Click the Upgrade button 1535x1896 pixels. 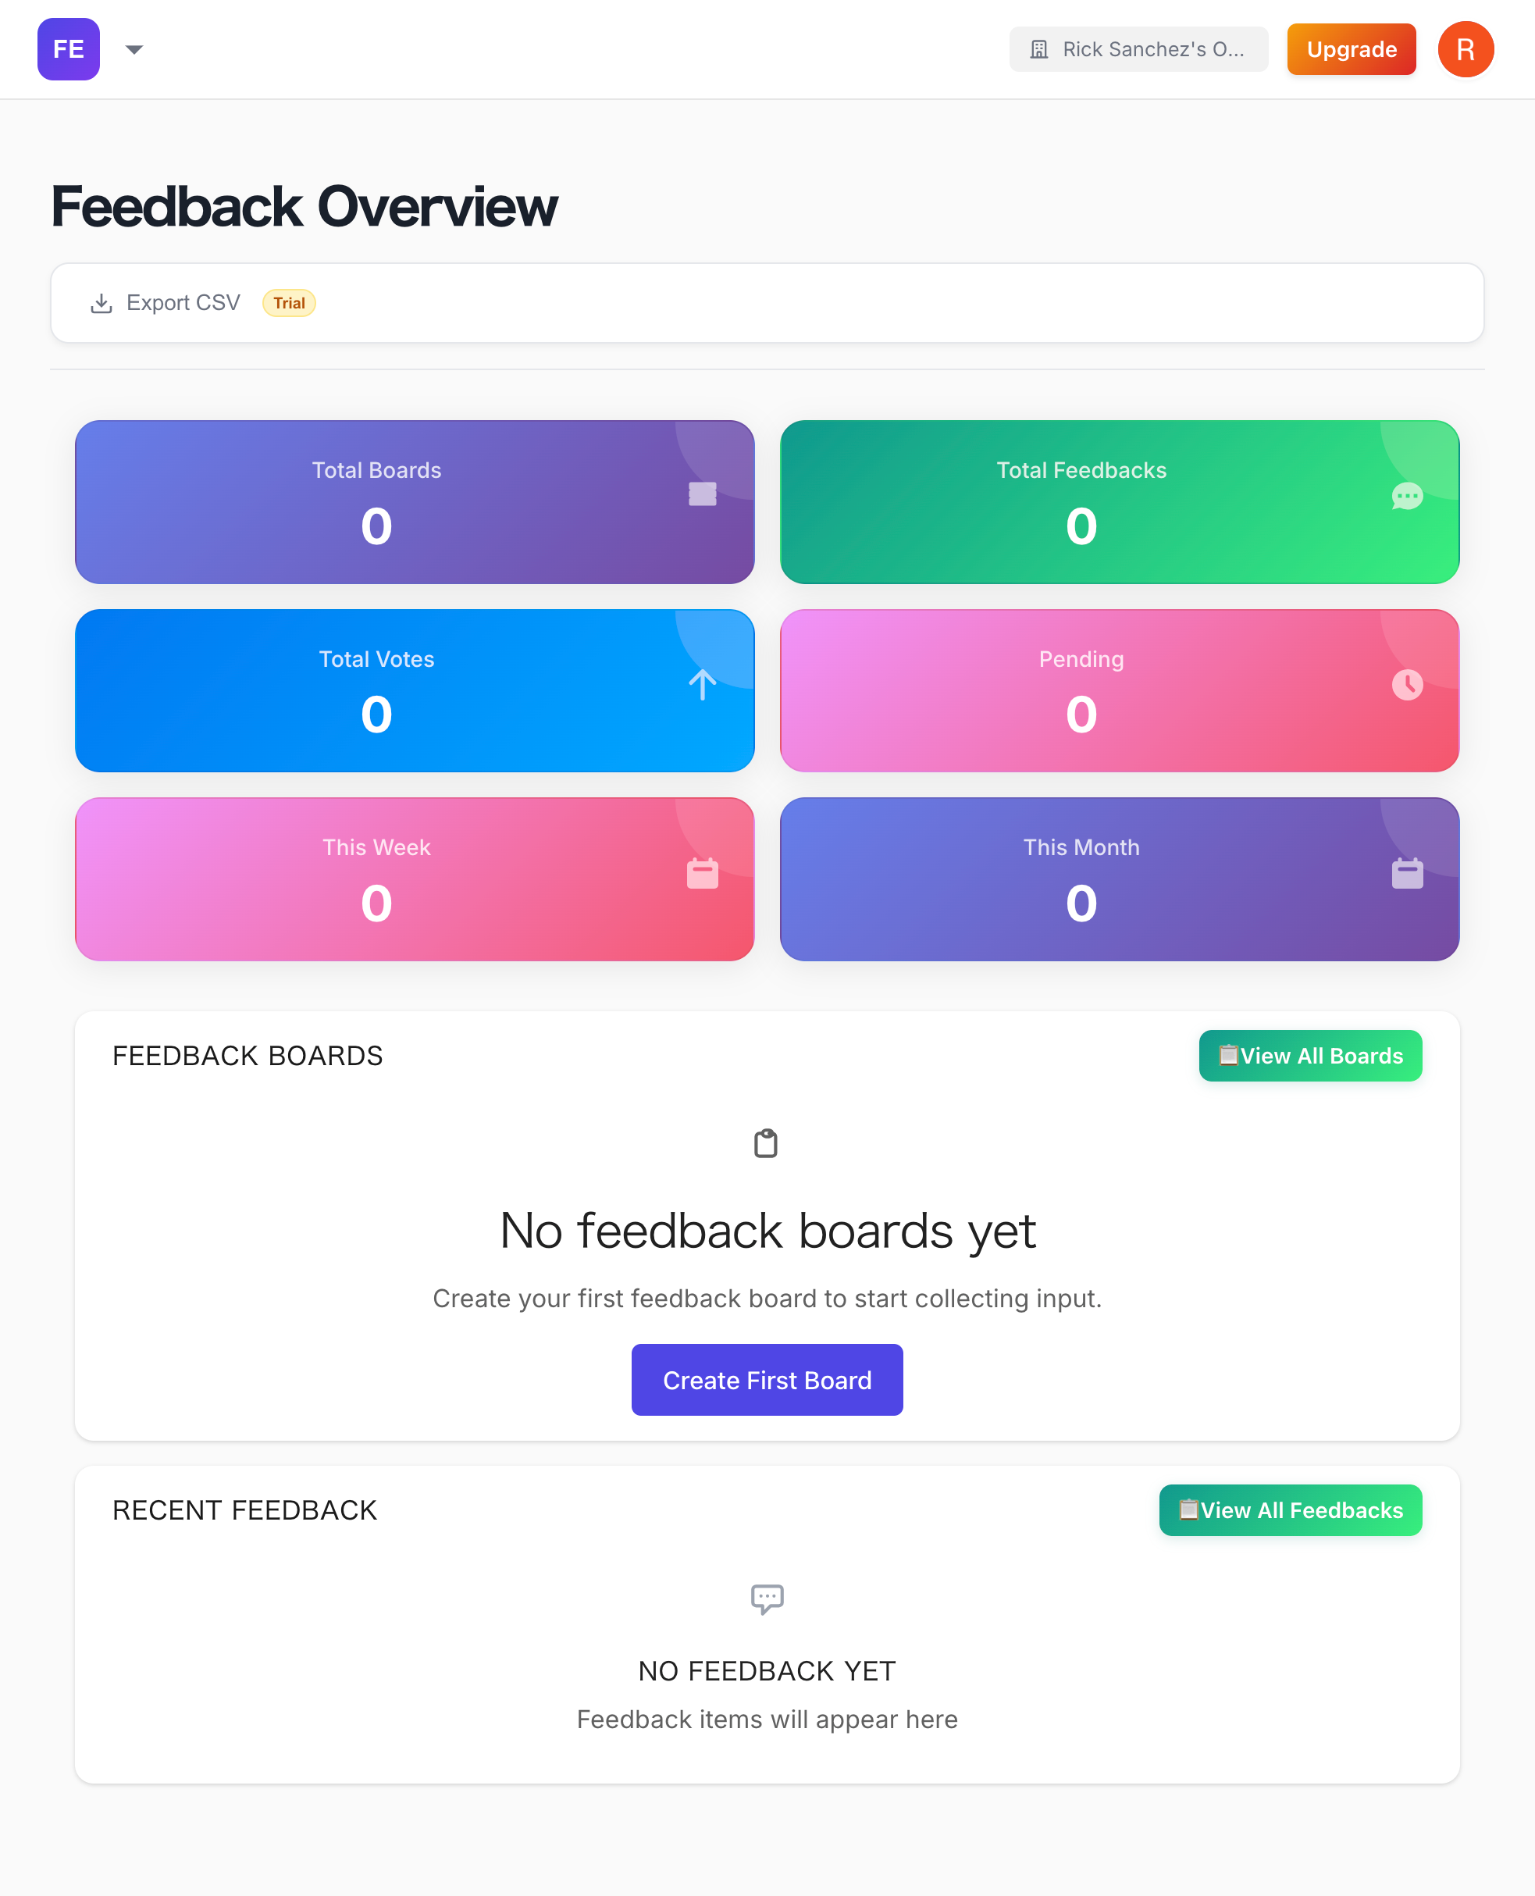[x=1351, y=49]
